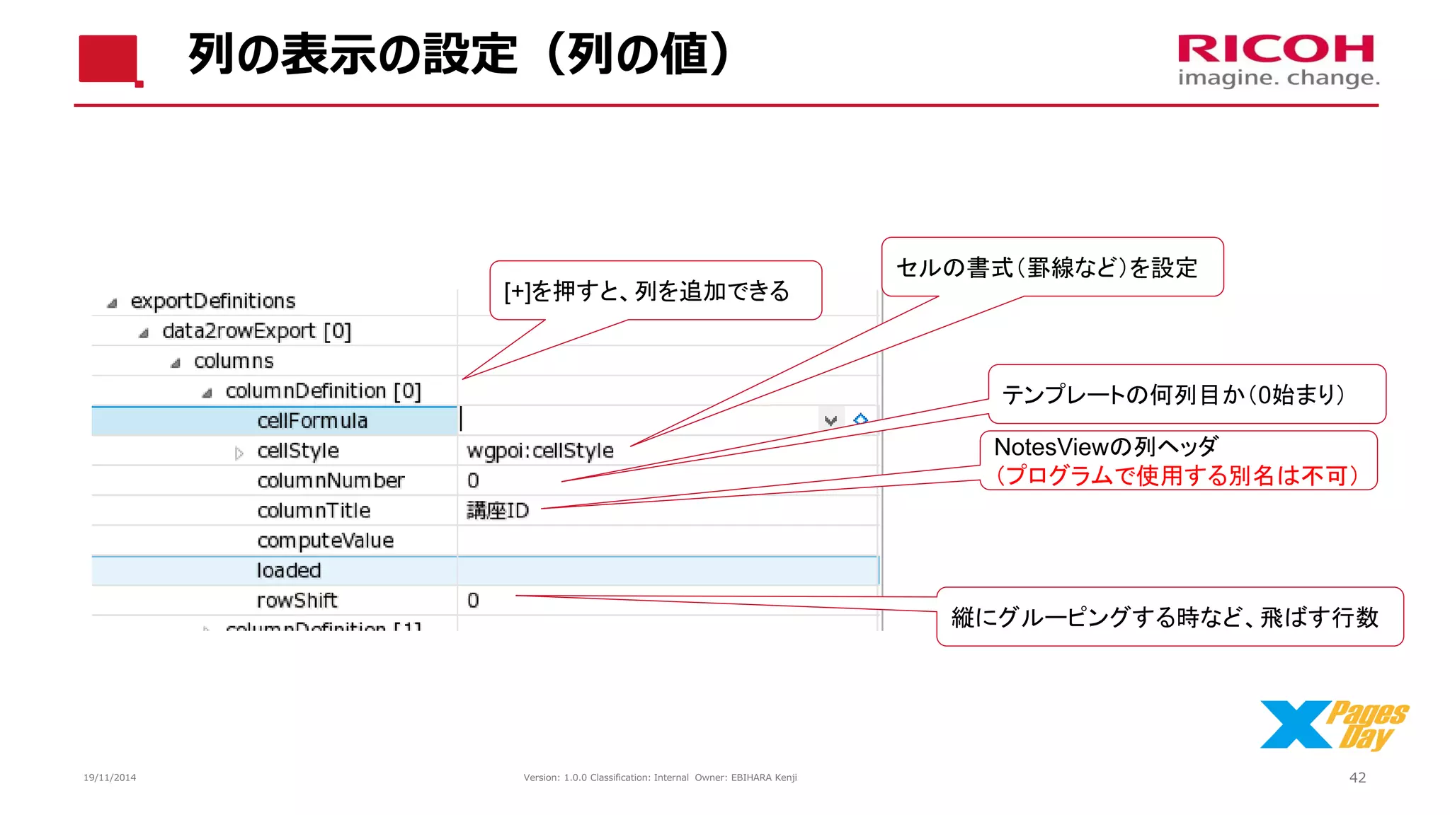Collapse the exportDefinitions tree node
The height and width of the screenshot is (815, 1450).
pos(112,304)
